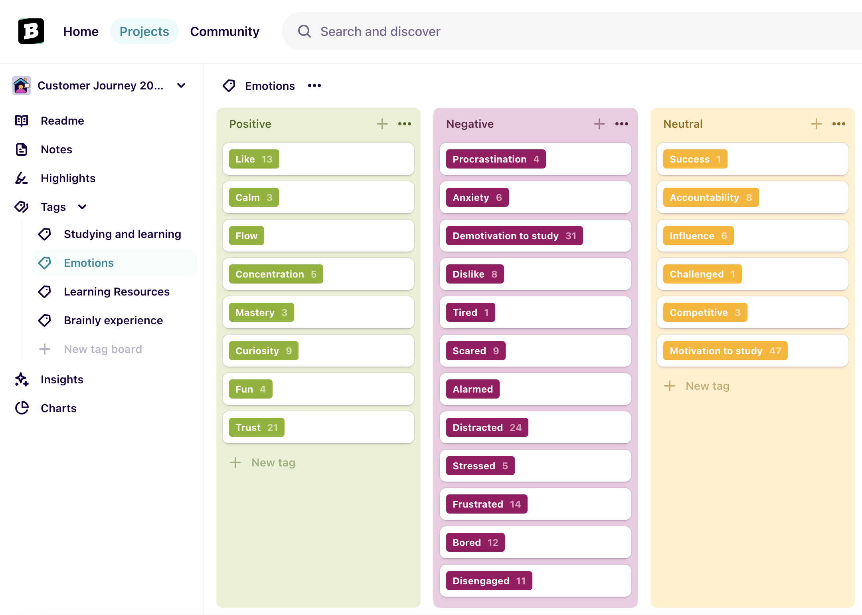This screenshot has height=615, width=862.
Task: Collapse the Tags section chevron
Action: click(x=82, y=207)
